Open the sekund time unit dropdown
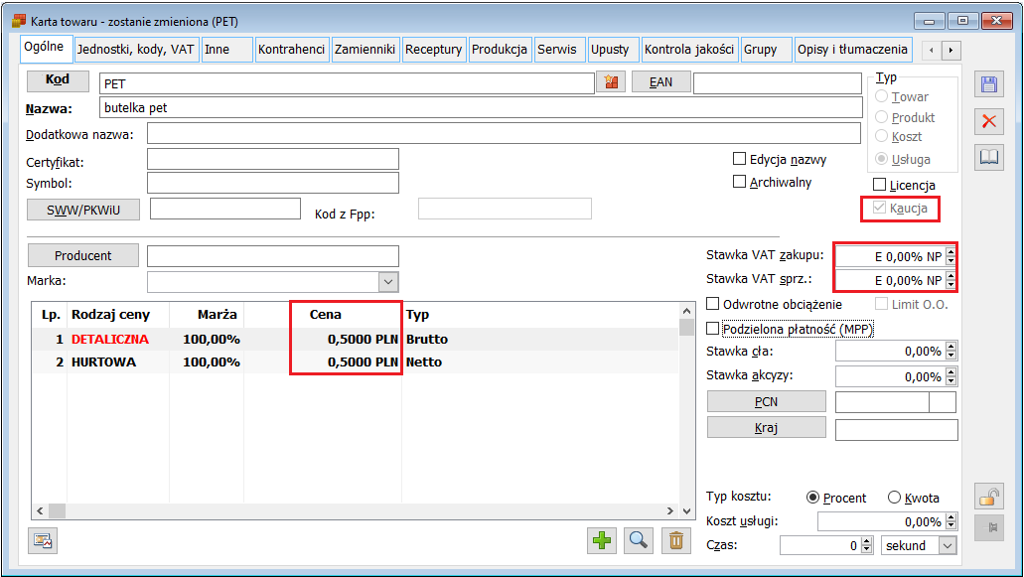This screenshot has width=1024, height=577. pos(947,545)
